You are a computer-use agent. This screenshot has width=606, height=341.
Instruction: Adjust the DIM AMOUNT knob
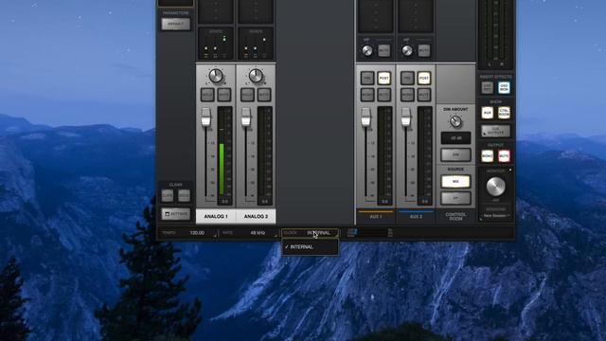455,122
